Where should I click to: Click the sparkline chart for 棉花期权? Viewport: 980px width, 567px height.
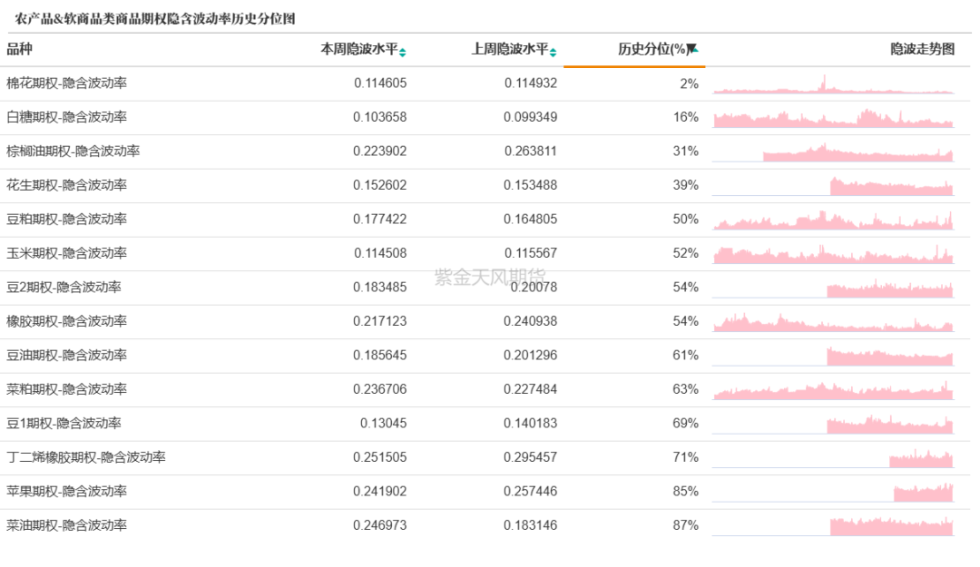[x=835, y=83]
